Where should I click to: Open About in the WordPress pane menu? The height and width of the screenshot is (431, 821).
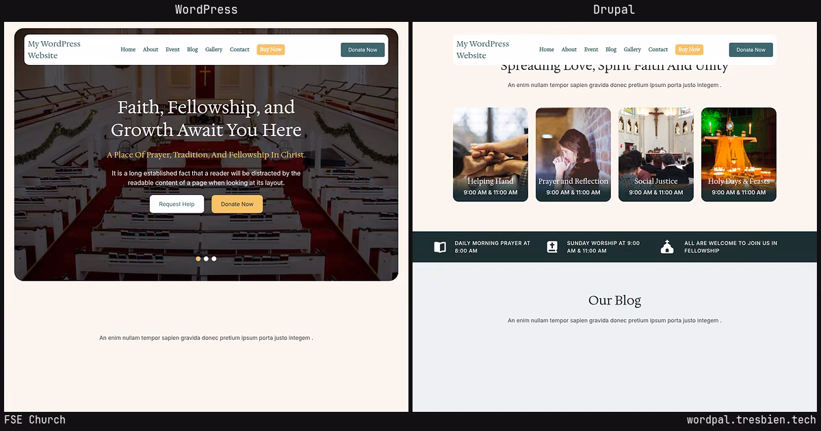(151, 49)
